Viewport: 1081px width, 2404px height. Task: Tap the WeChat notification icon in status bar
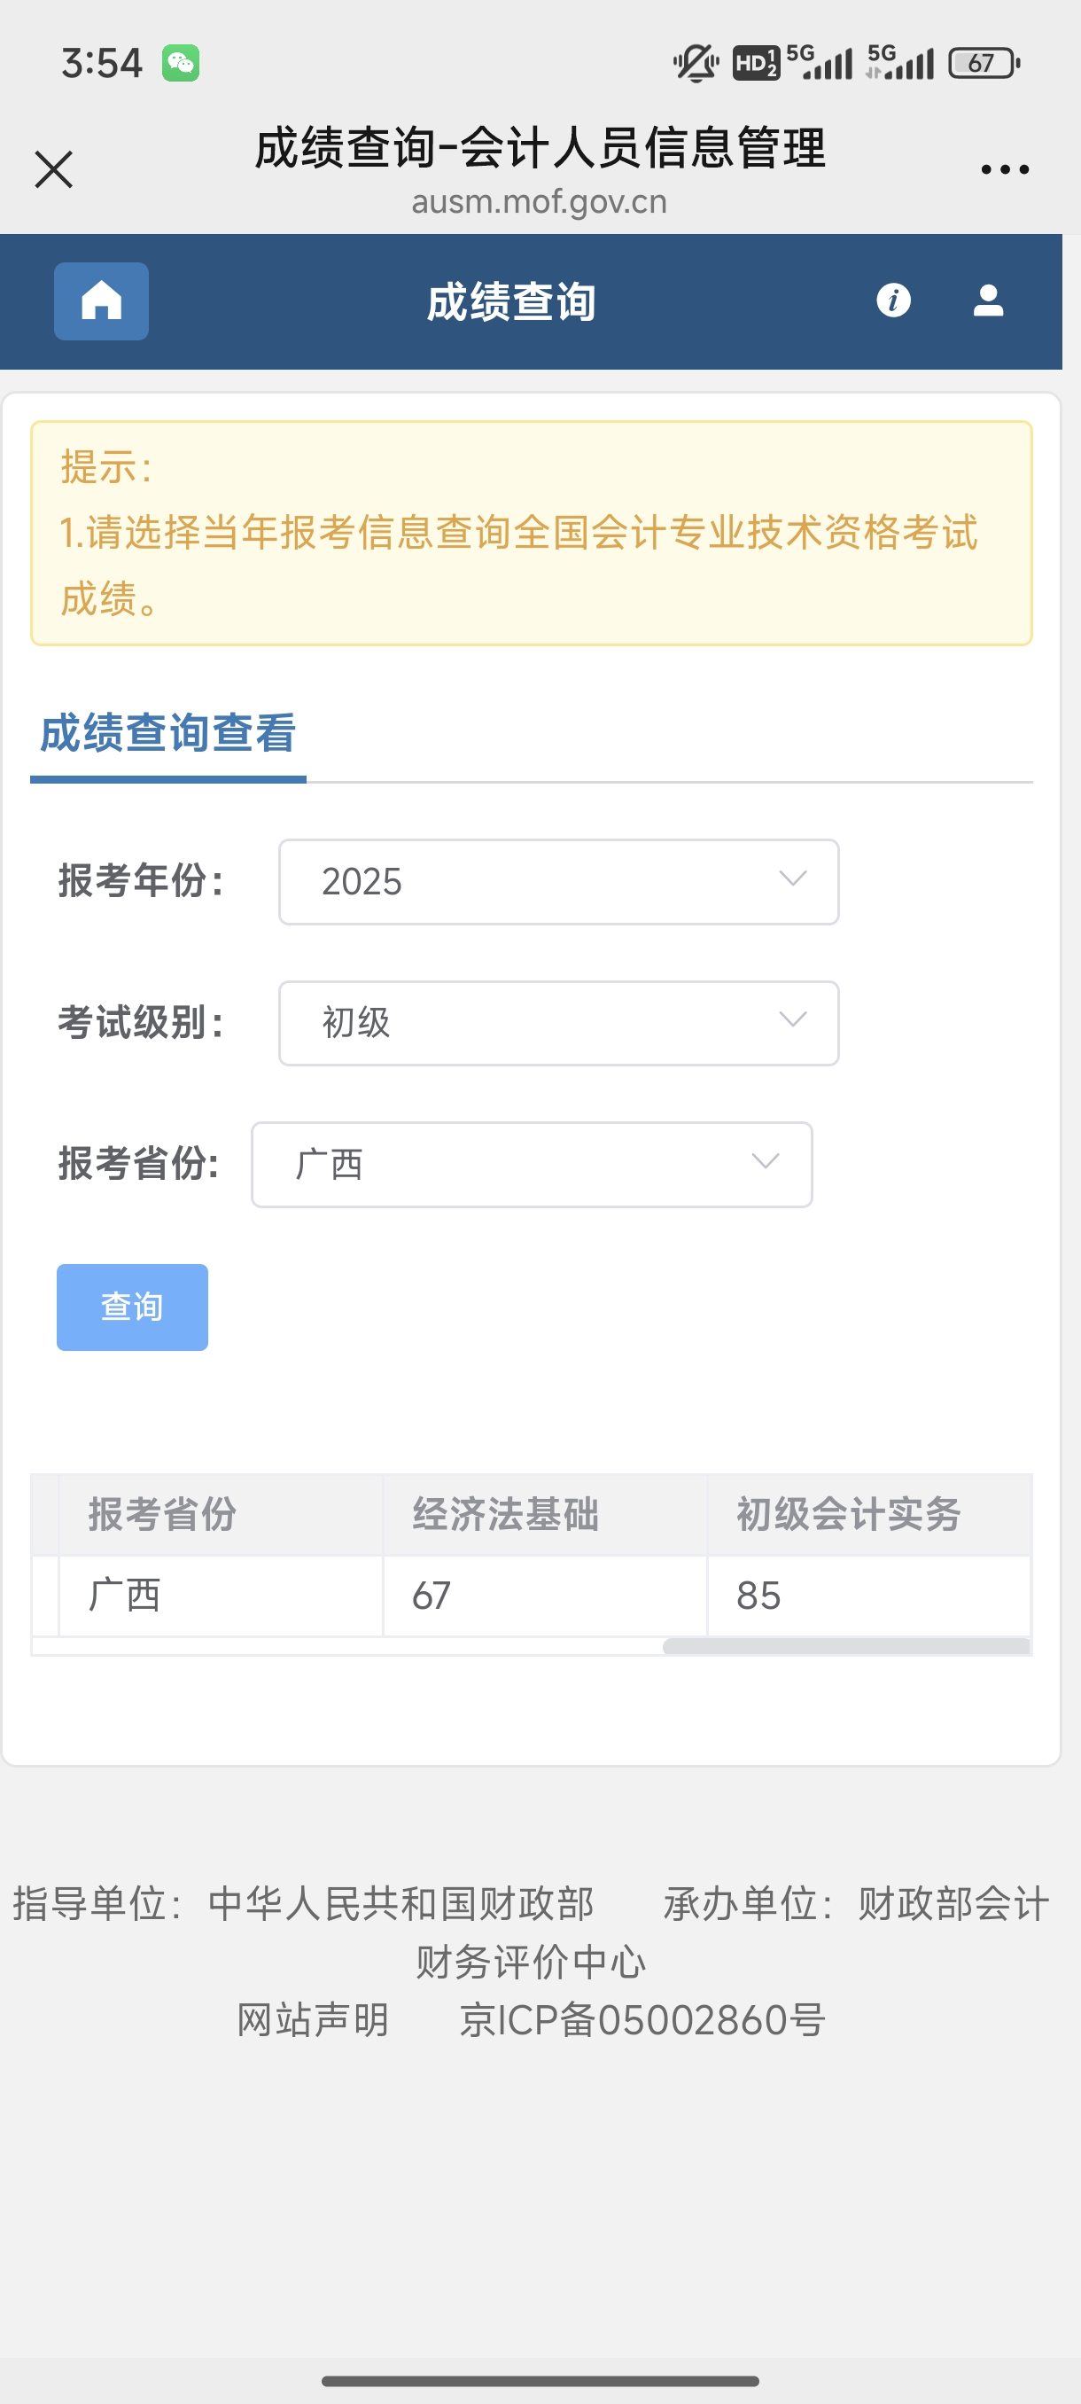[180, 64]
